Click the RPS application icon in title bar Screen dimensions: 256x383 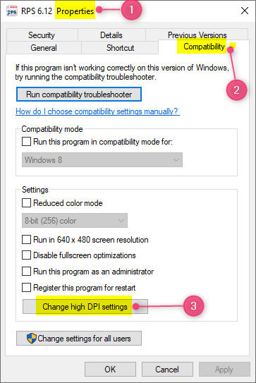[x=12, y=11]
